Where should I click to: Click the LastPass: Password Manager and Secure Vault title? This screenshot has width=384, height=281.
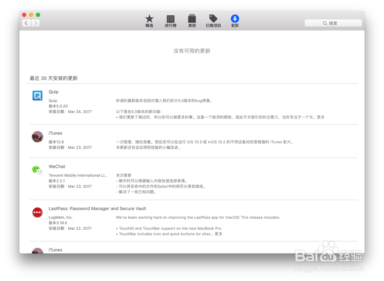pos(97,209)
